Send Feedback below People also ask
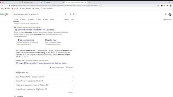The image size is (173, 97). 71,92
